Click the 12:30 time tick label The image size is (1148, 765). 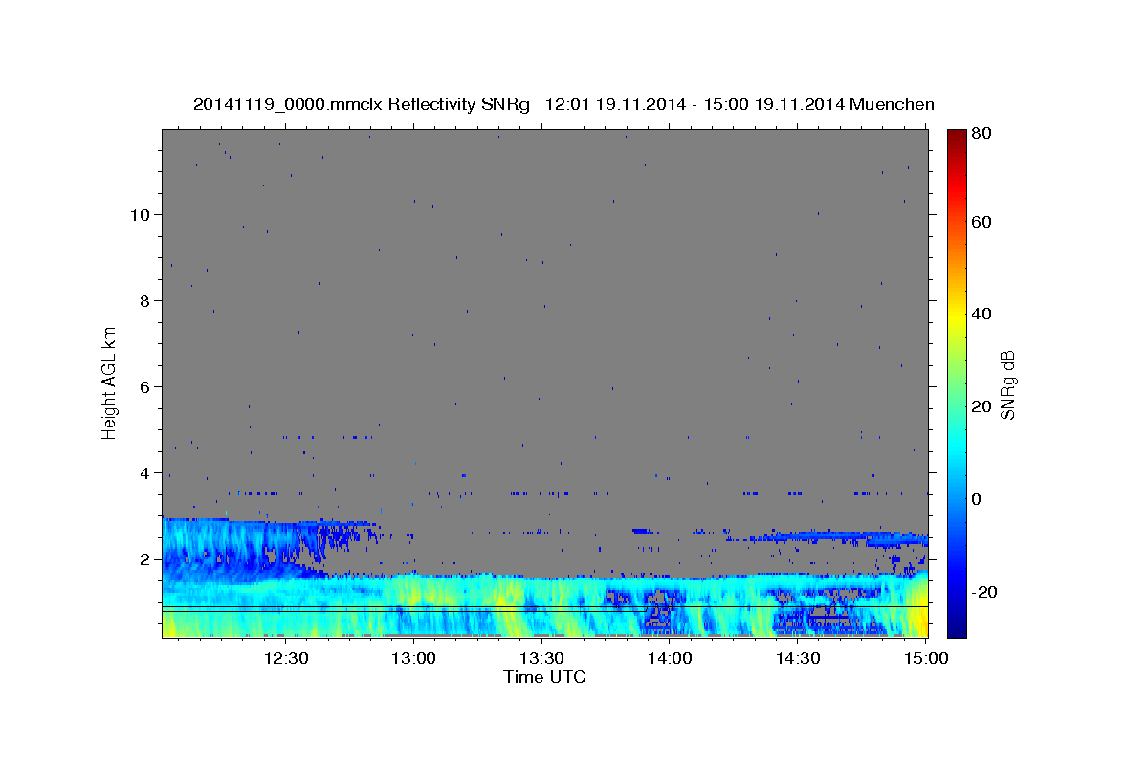tap(285, 658)
